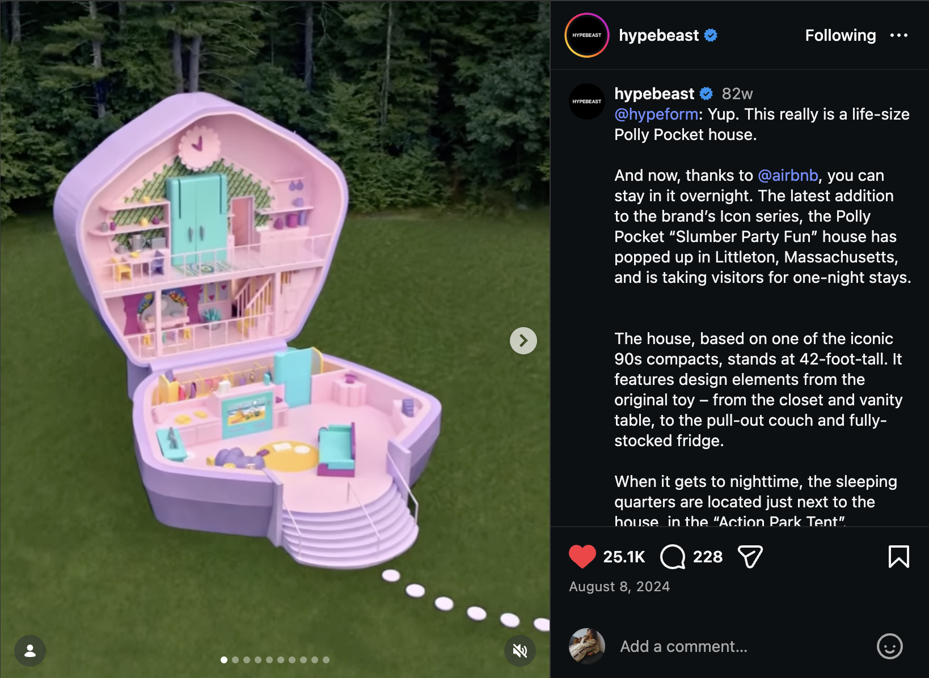Image resolution: width=929 pixels, height=678 pixels.
Task: Open the @airbnb mention link
Action: click(x=788, y=175)
